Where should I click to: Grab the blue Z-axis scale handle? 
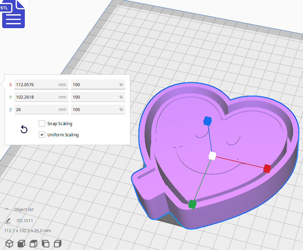[207, 121]
